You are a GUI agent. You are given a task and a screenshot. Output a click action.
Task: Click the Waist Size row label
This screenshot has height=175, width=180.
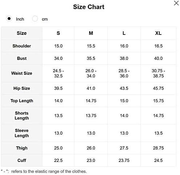(x=22, y=73)
